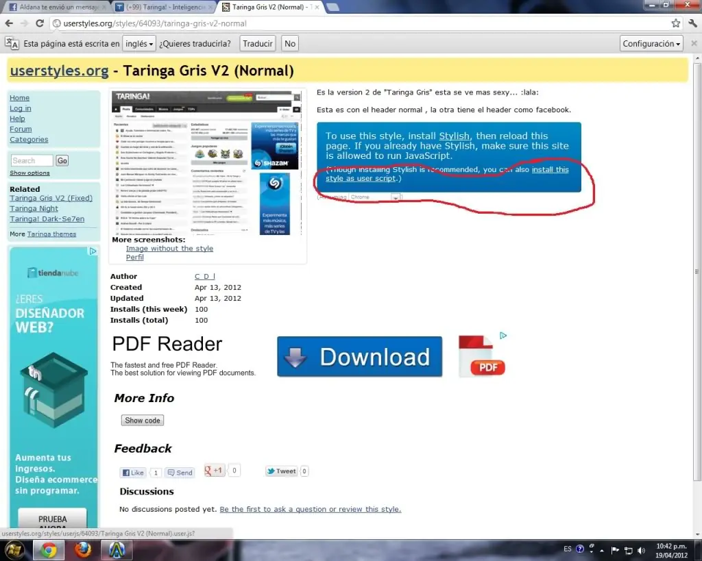The width and height of the screenshot is (702, 561).
Task: Open the Chrome wrench menu
Action: [694, 23]
